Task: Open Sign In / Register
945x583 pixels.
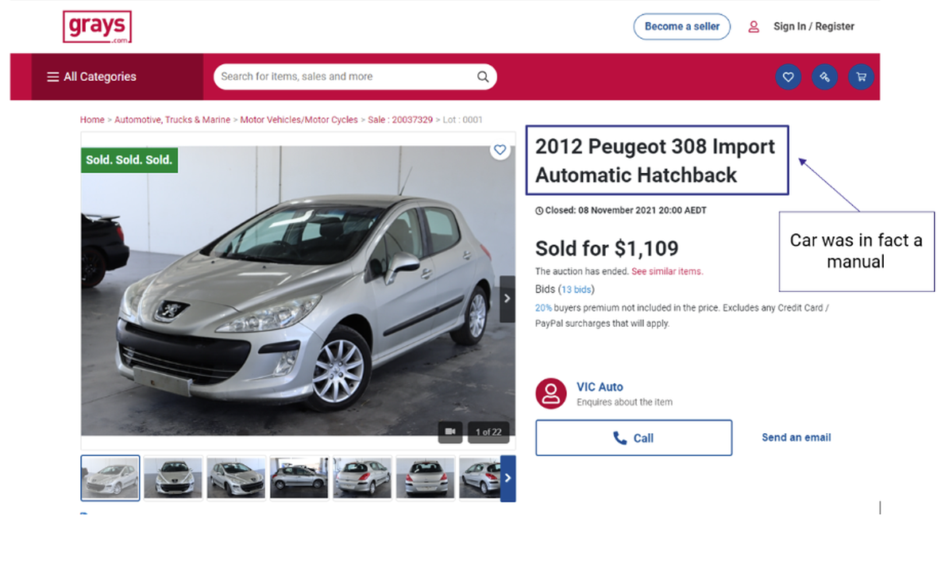Action: 814,26
